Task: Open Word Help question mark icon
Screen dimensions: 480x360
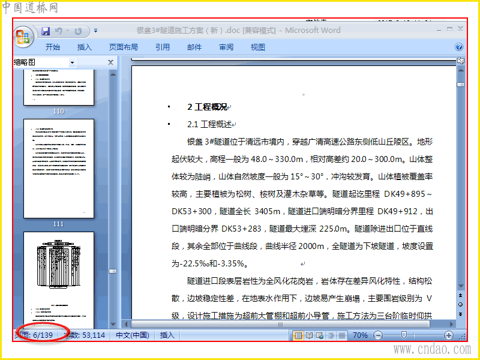Action: tap(458, 47)
